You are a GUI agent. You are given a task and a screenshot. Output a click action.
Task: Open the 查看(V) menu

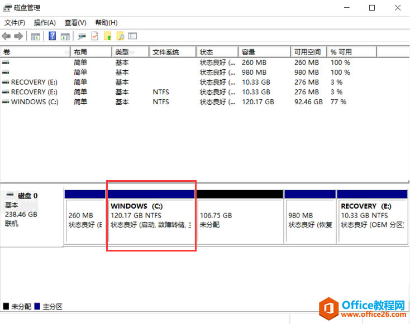pos(75,23)
